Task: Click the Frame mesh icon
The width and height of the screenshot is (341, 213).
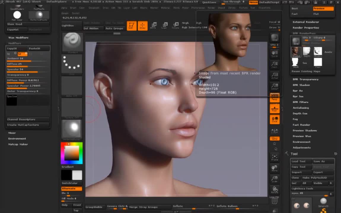Action: click(275, 157)
